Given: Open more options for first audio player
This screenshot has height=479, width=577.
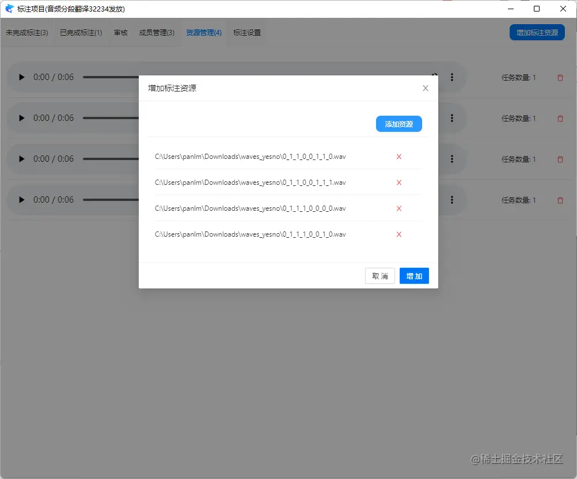Looking at the screenshot, I should 452,77.
